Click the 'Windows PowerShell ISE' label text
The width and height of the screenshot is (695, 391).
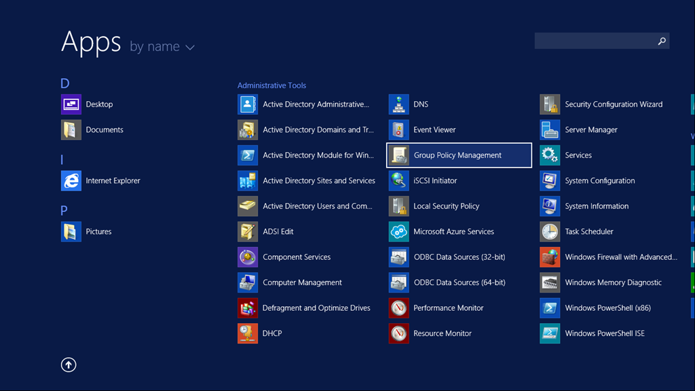point(605,333)
